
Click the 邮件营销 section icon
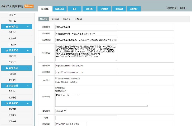point(7,103)
